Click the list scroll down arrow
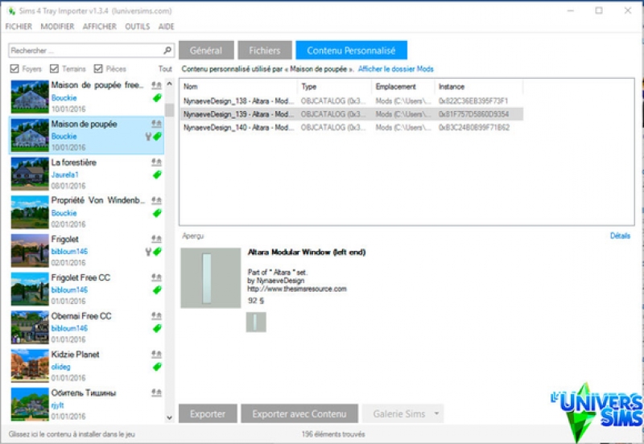Screen dimensions: 644x444 pyautogui.click(x=169, y=417)
